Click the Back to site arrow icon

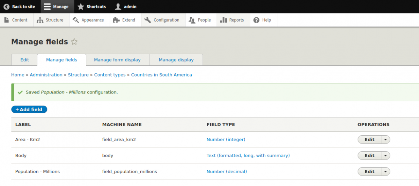click(x=6, y=7)
